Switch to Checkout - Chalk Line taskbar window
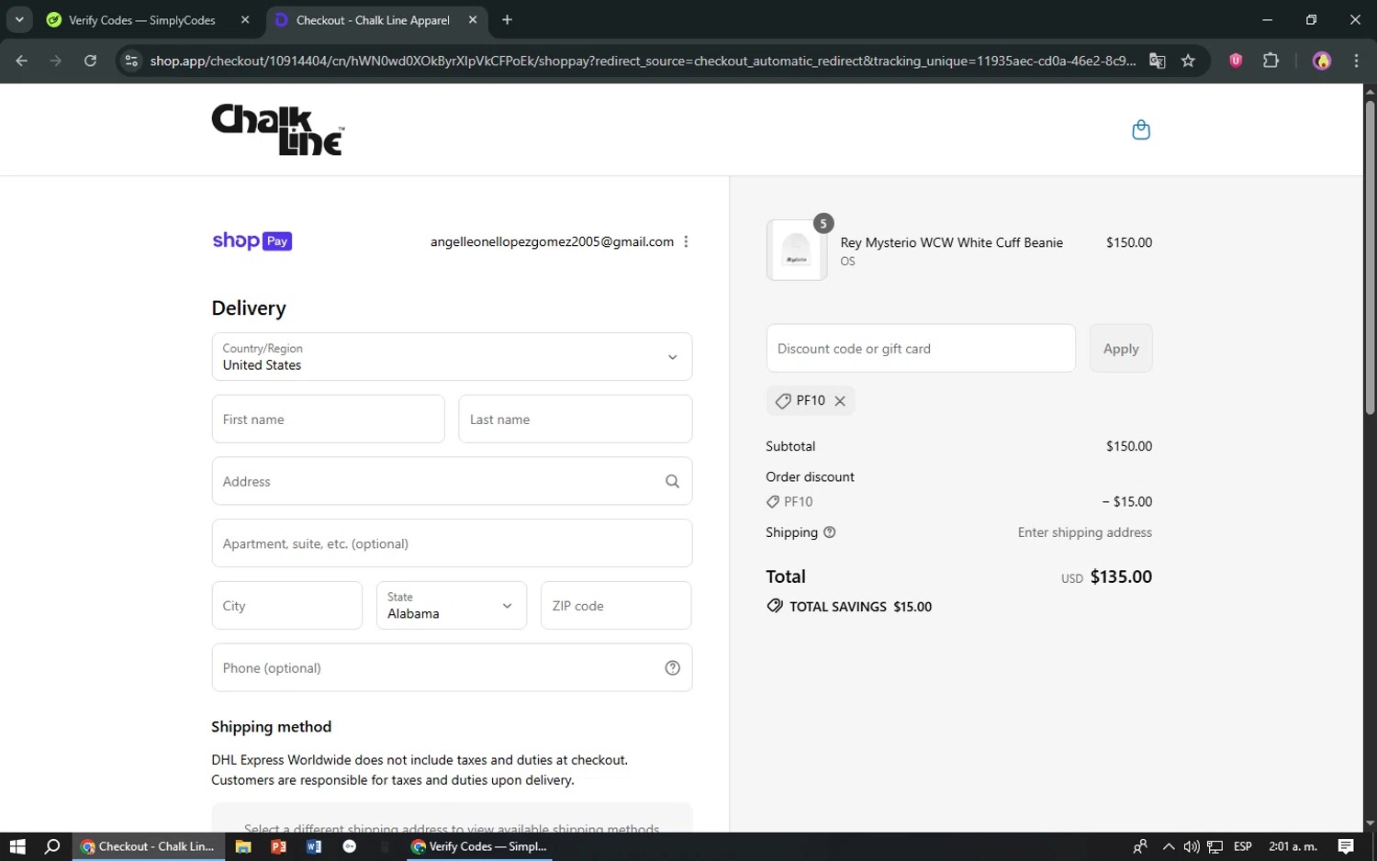Viewport: 1377px width, 861px height. click(147, 846)
